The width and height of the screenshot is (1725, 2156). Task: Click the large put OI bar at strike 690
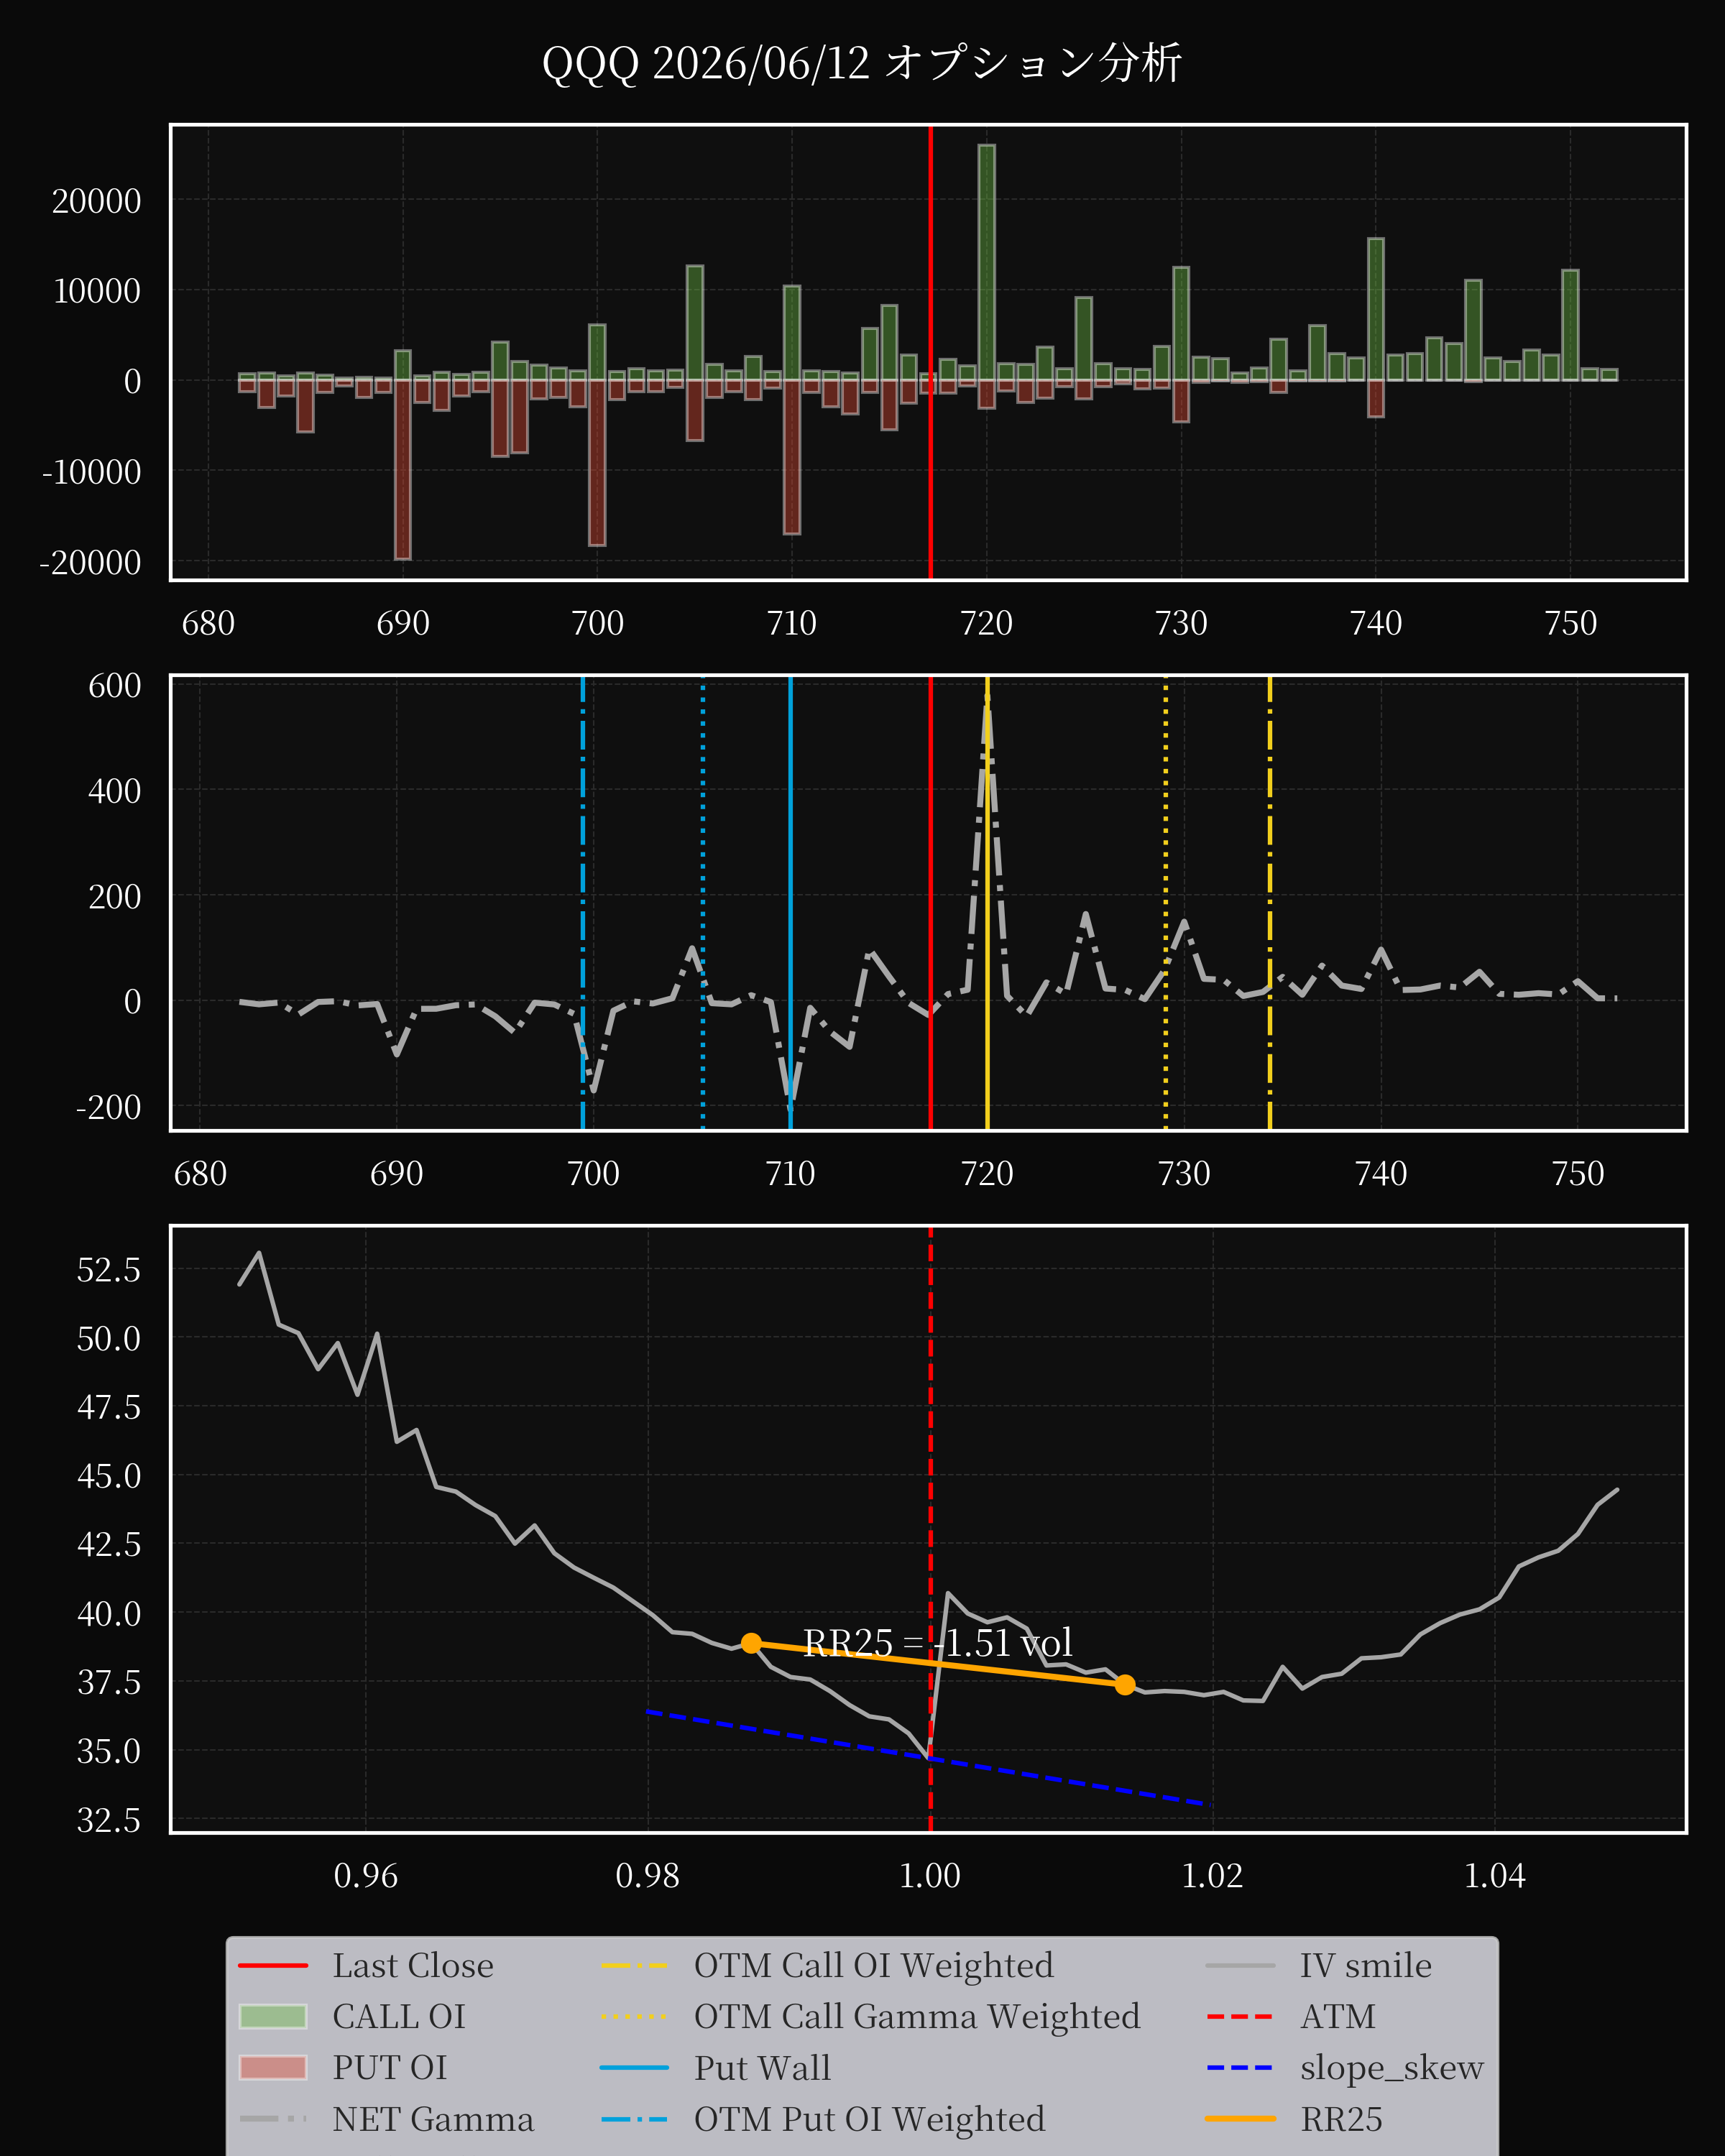pyautogui.click(x=403, y=469)
